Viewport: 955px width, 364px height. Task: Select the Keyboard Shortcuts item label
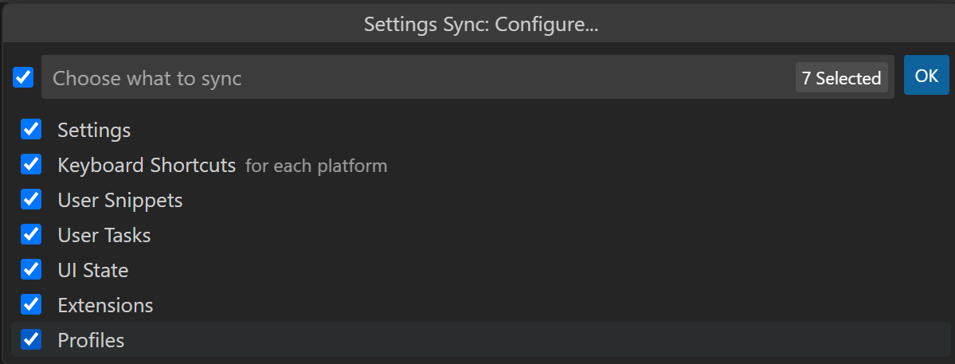(147, 166)
